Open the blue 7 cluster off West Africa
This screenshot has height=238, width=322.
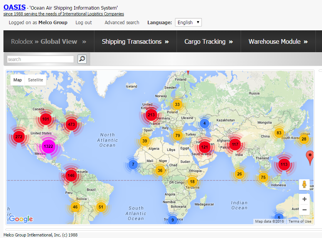[x=133, y=164]
